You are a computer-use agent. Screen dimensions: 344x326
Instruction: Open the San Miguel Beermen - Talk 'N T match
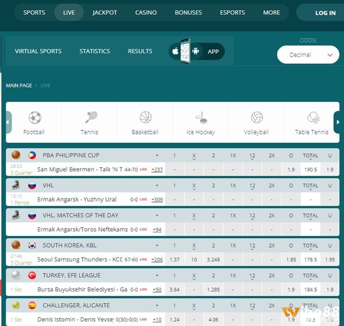pyautogui.click(x=80, y=169)
